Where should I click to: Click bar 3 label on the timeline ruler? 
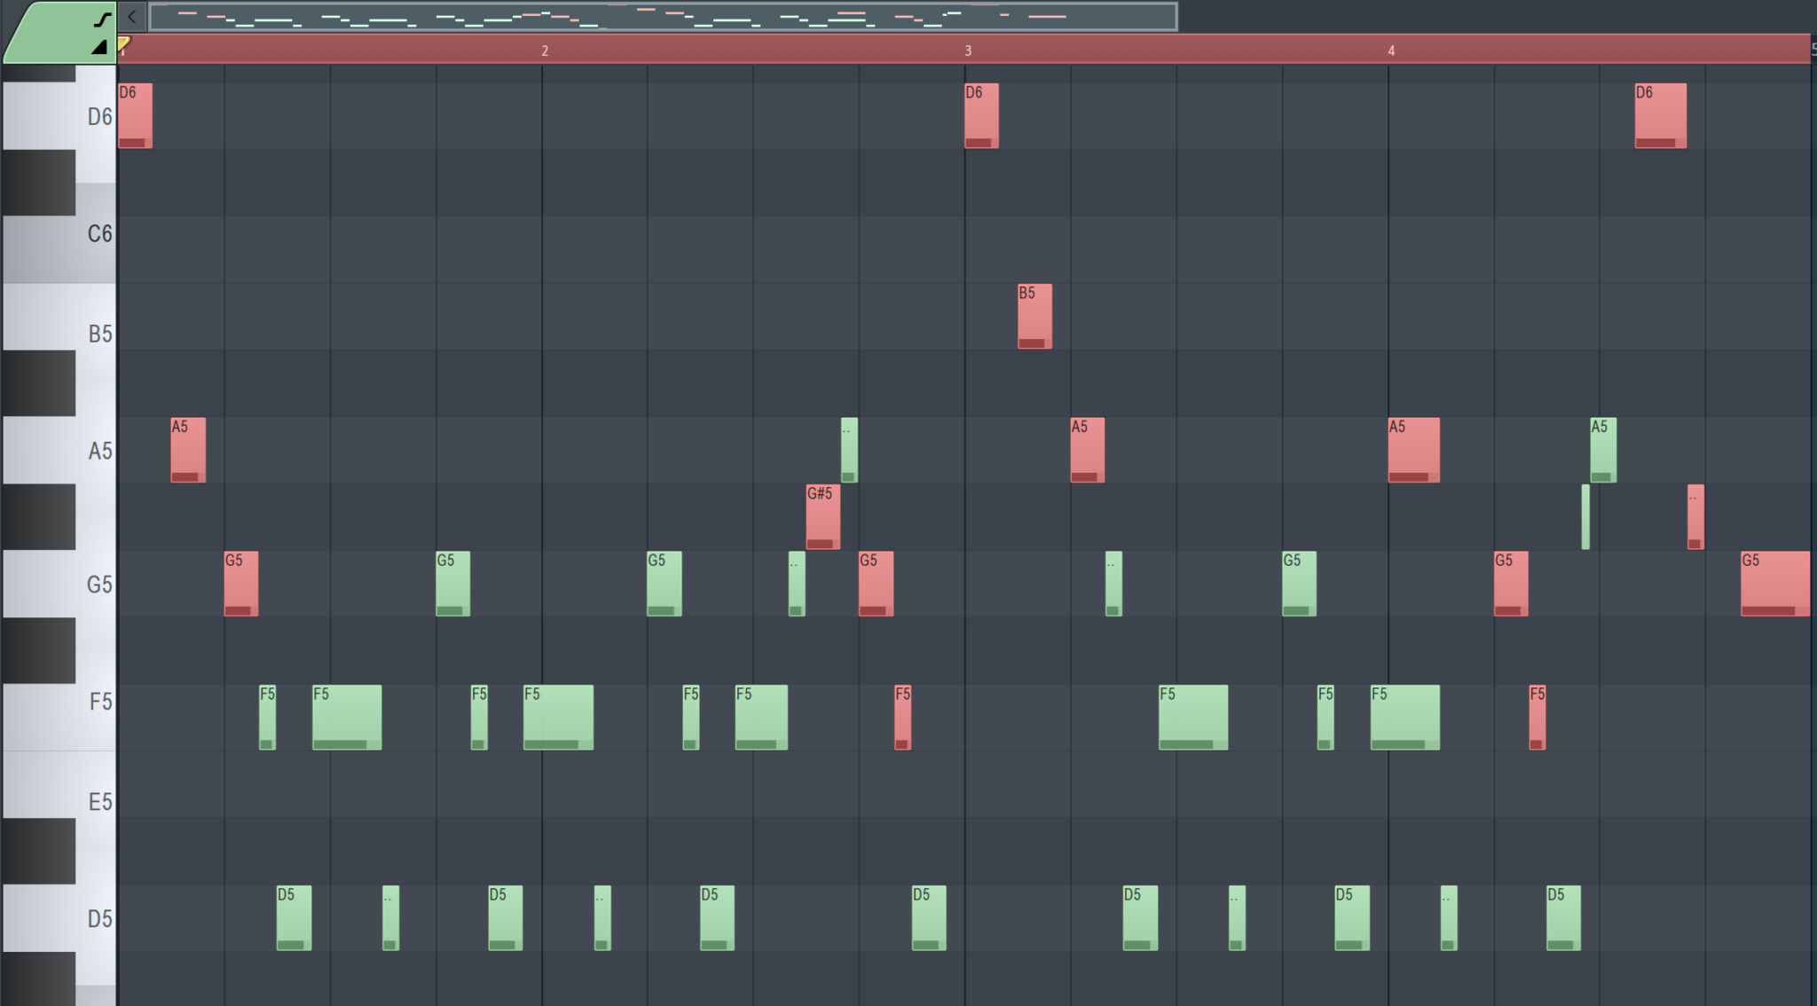968,51
